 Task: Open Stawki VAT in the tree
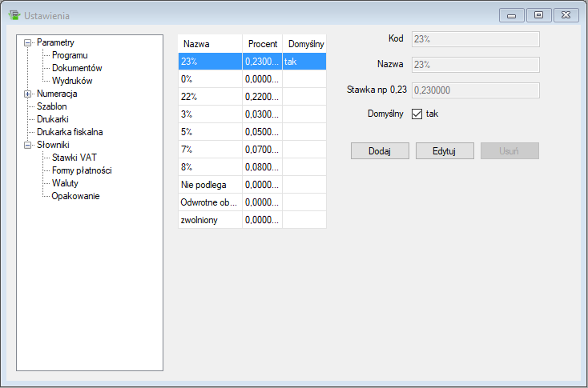coord(75,158)
